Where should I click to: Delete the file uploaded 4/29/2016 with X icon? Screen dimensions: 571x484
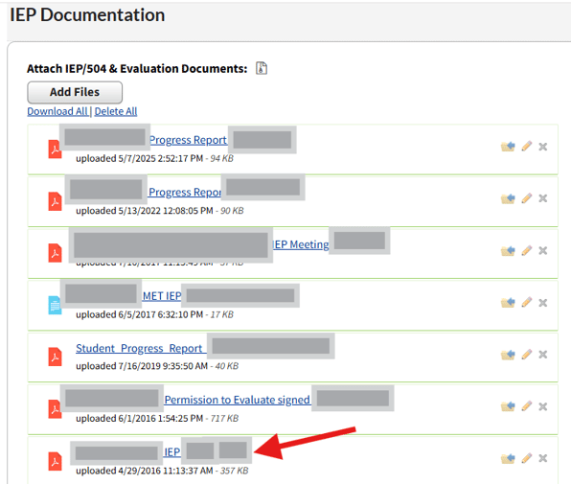[543, 458]
